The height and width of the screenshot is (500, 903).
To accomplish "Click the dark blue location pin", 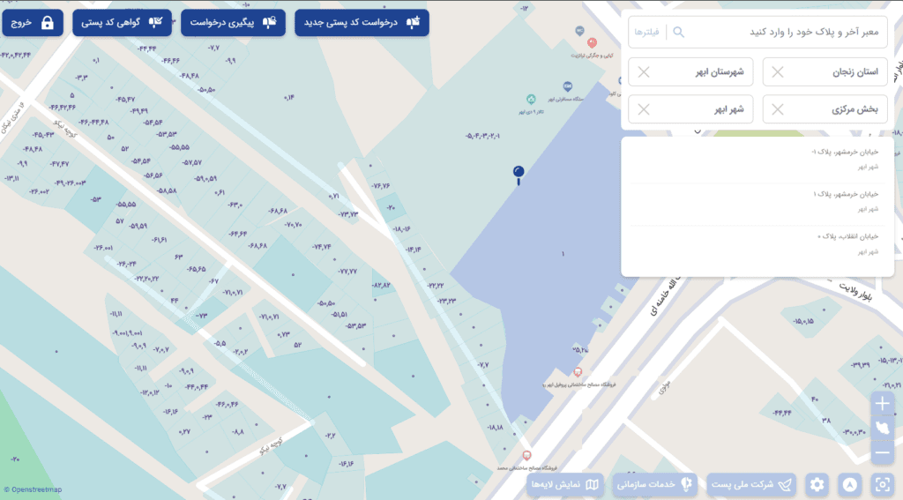I will point(519,175).
